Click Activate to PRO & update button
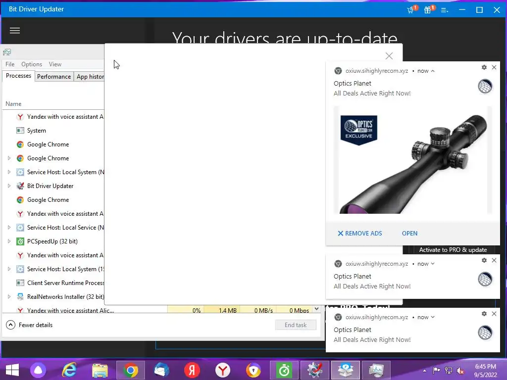The width and height of the screenshot is (507, 380). pos(453,250)
